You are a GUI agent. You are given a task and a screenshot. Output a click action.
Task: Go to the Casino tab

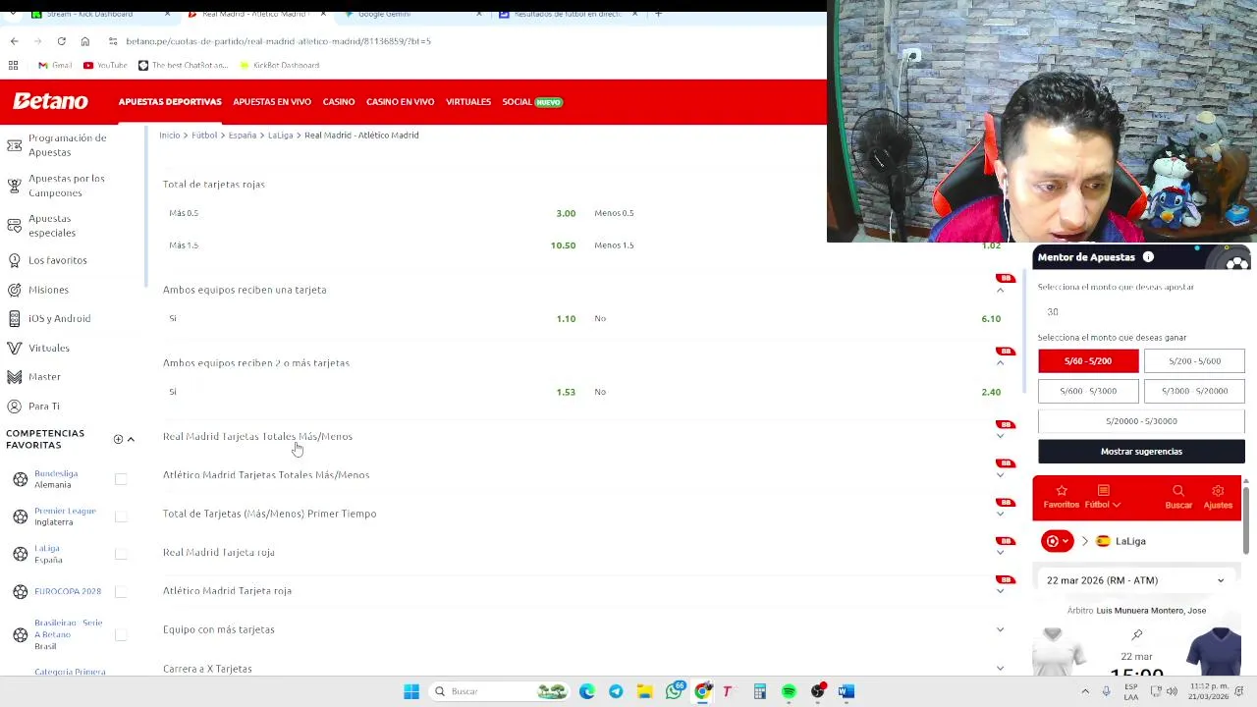tap(339, 102)
